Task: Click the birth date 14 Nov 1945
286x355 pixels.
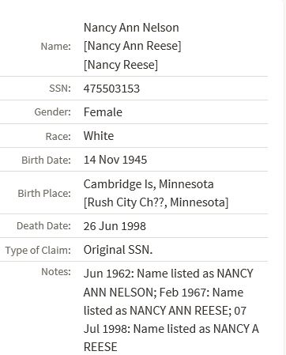Action: pyautogui.click(x=115, y=160)
